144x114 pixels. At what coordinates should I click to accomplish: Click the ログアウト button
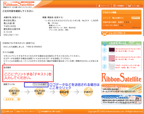coord(136,18)
